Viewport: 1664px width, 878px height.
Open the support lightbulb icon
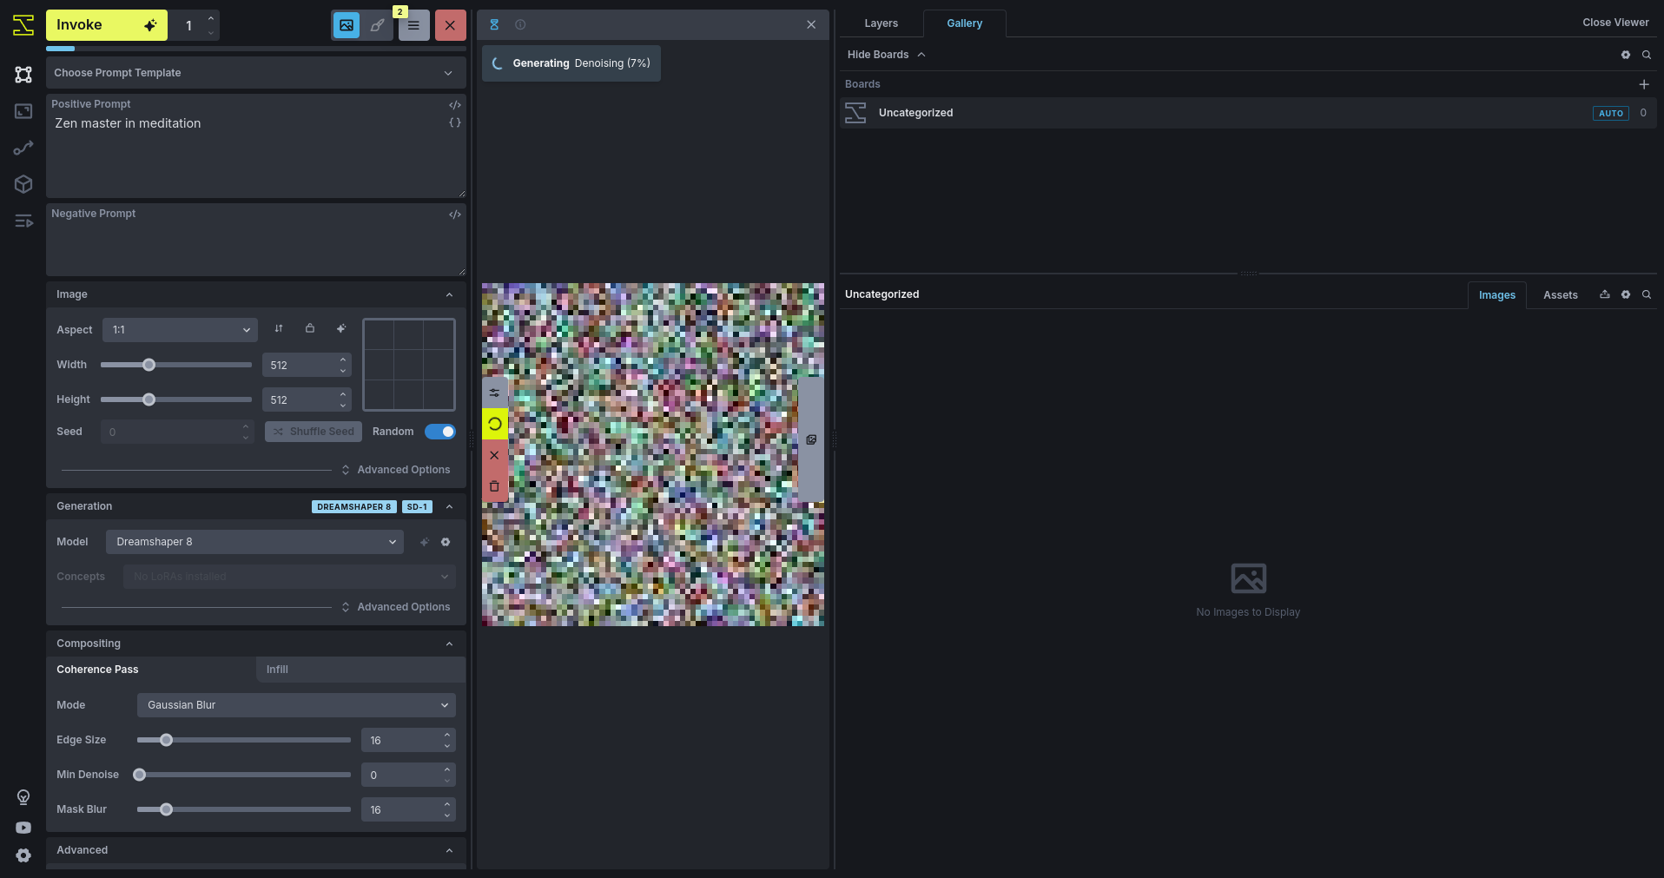point(23,797)
